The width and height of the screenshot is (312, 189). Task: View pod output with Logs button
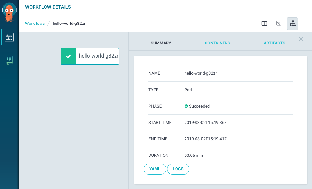pos(178,169)
